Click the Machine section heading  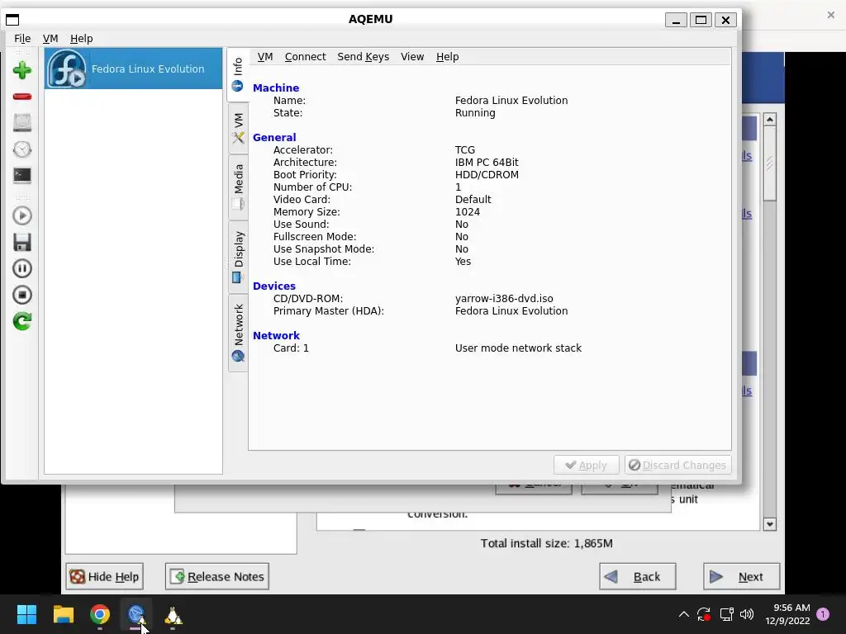click(x=276, y=88)
